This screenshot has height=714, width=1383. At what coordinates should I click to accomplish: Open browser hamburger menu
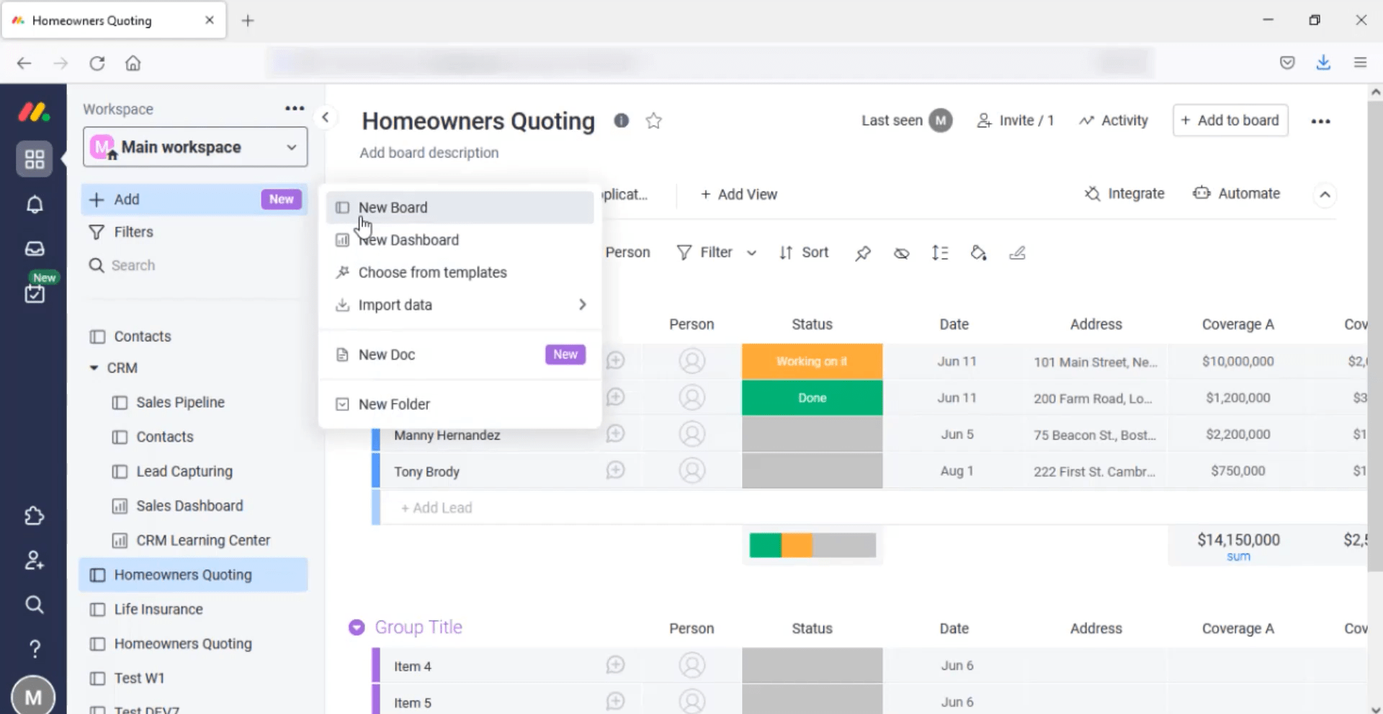[x=1360, y=63]
